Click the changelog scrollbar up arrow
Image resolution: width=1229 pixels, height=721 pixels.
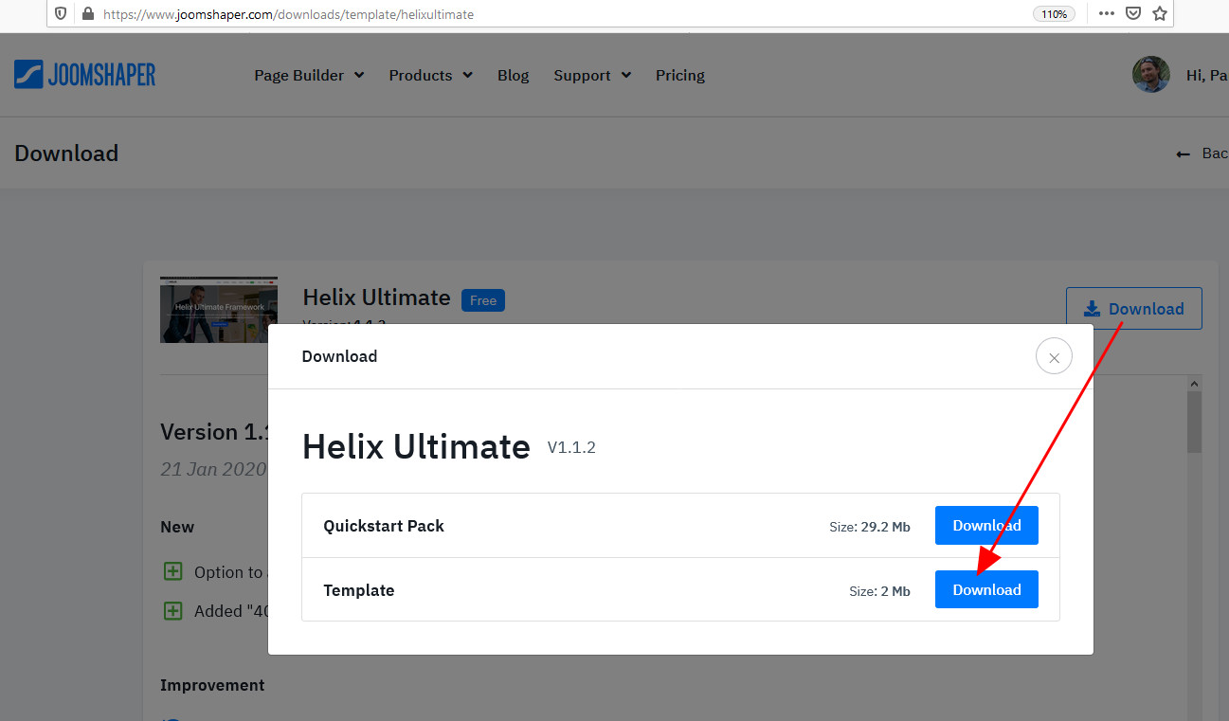[x=1194, y=384]
